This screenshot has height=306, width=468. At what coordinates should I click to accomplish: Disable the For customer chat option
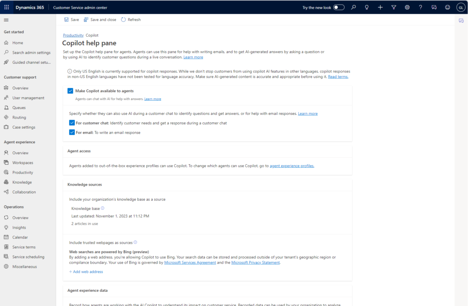coord(72,123)
